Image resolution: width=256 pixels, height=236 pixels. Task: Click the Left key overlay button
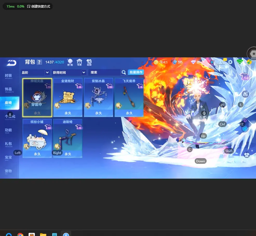coord(18,153)
